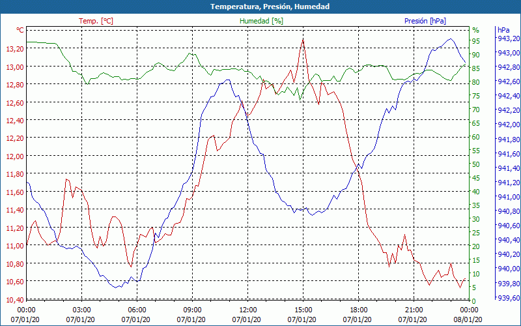Click the green "%" axis unit label

pos(476,30)
